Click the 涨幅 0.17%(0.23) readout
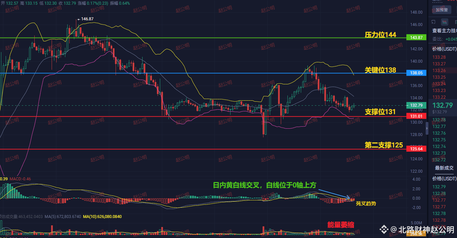The image size is (457, 238). (x=92, y=3)
